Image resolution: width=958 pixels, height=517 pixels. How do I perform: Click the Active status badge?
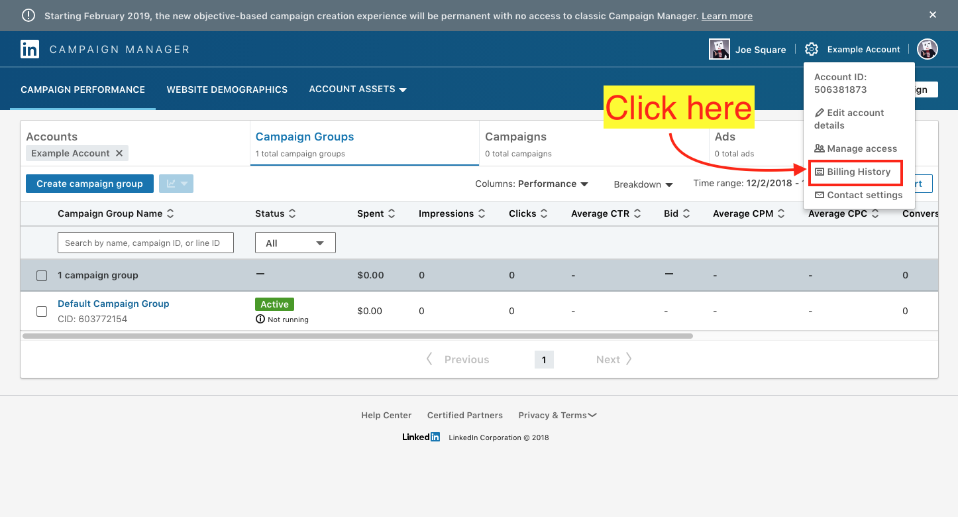pyautogui.click(x=274, y=304)
